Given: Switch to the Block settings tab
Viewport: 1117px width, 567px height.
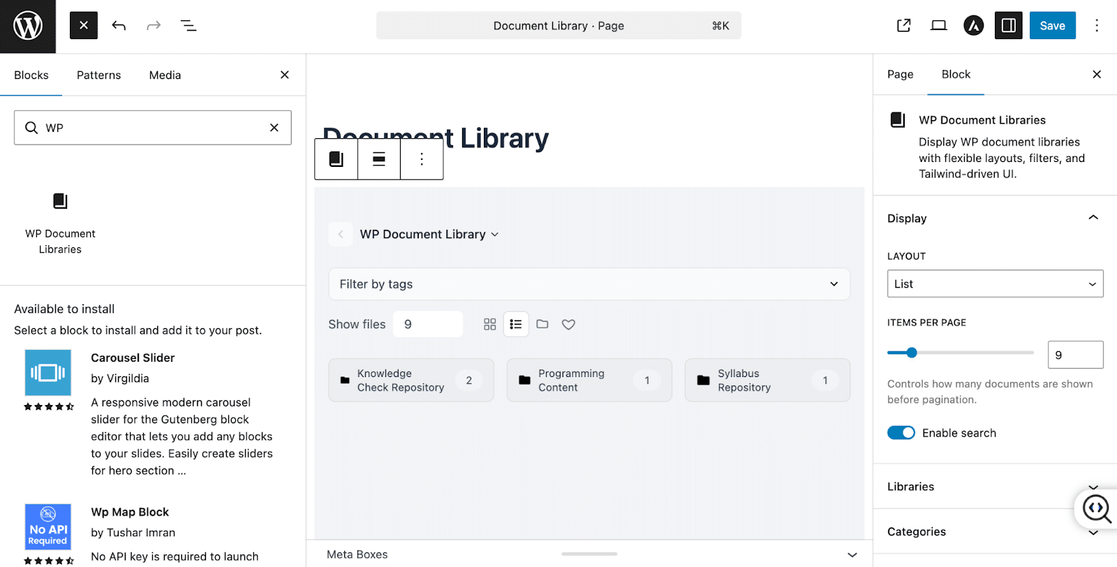Looking at the screenshot, I should [x=956, y=74].
